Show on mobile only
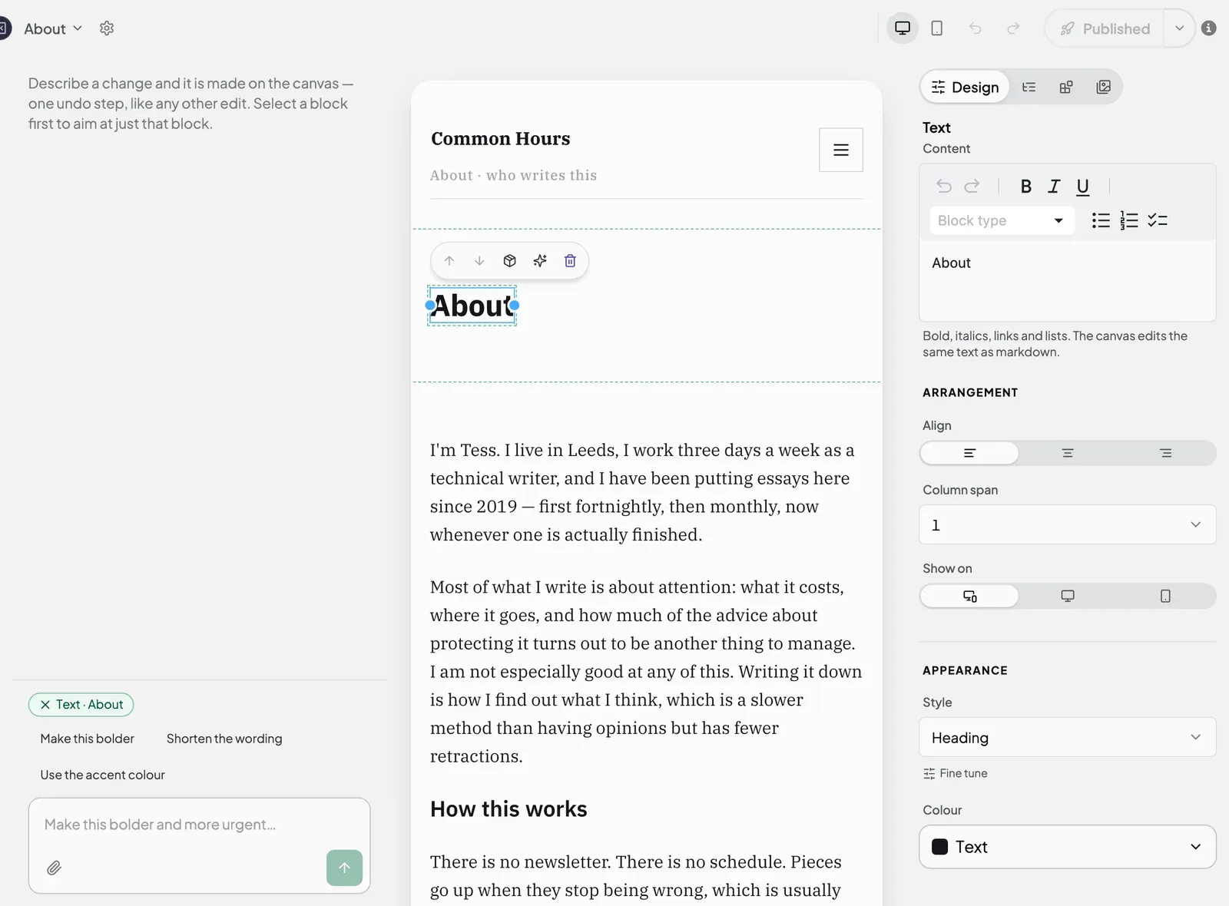Viewport: 1229px width, 906px height. click(1166, 596)
